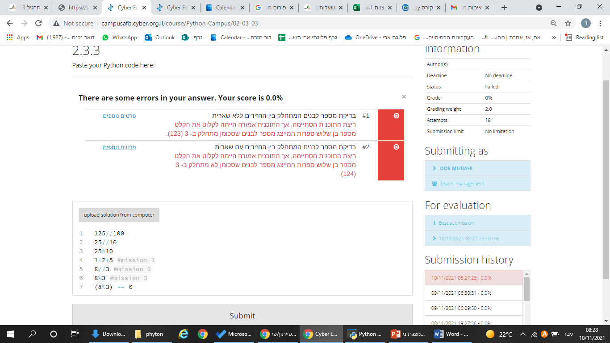The width and height of the screenshot is (610, 343).
Task: Open additional details link for test #2
Action: (x=119, y=147)
